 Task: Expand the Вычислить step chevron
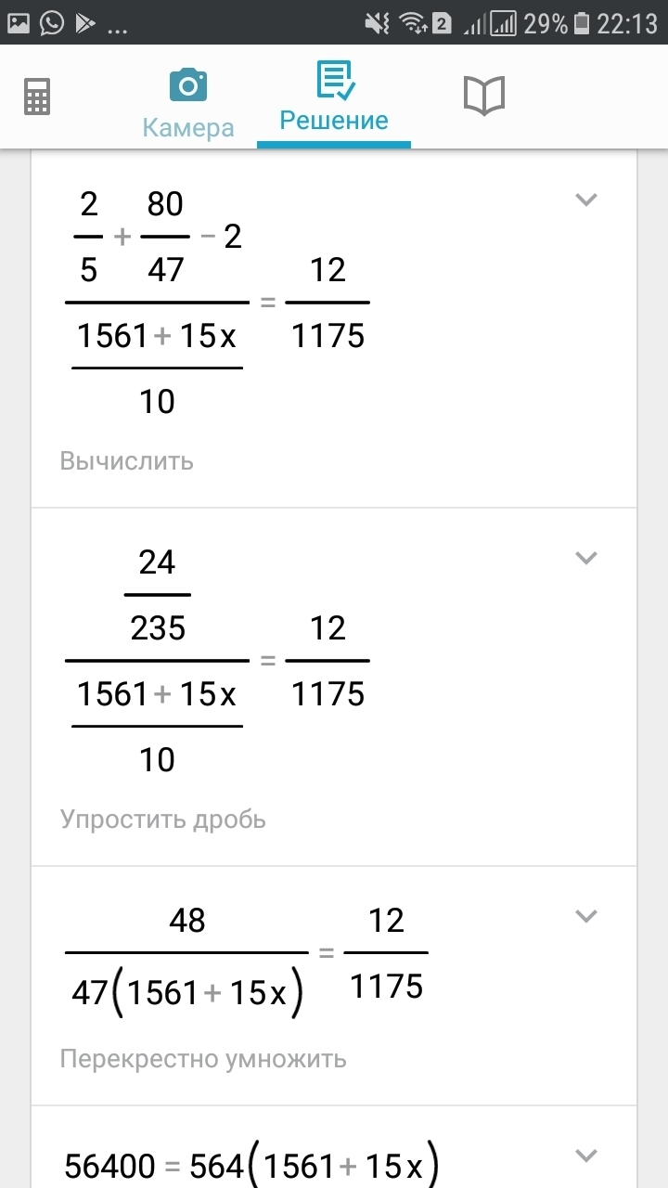point(585,200)
